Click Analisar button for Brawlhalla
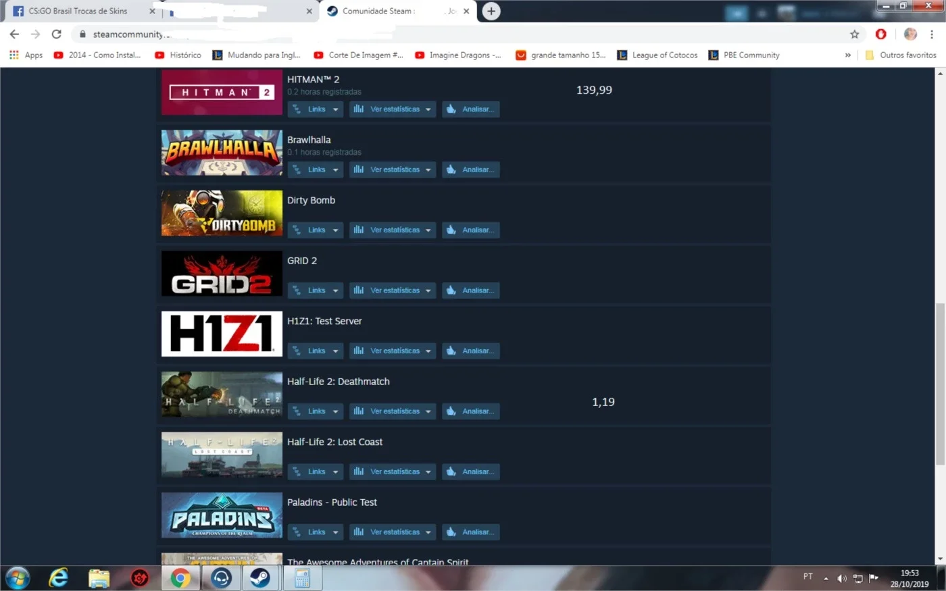 pos(471,170)
